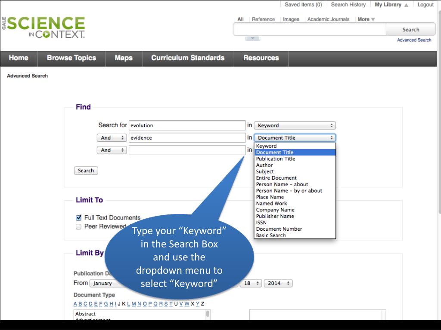This screenshot has width=441, height=330.
Task: Open the More search category dropdown
Action: 366,19
